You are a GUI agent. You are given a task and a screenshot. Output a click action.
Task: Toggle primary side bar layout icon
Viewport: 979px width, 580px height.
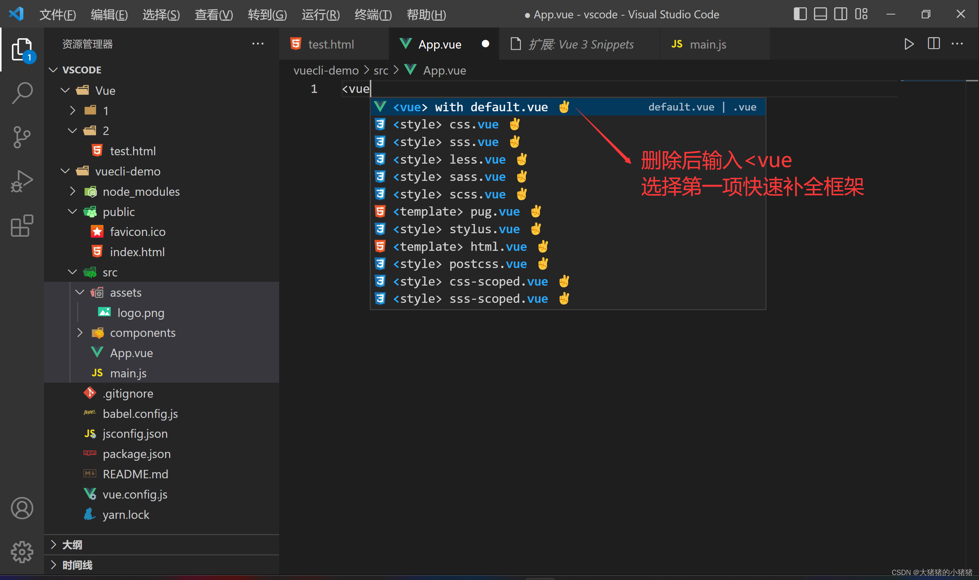pyautogui.click(x=800, y=14)
